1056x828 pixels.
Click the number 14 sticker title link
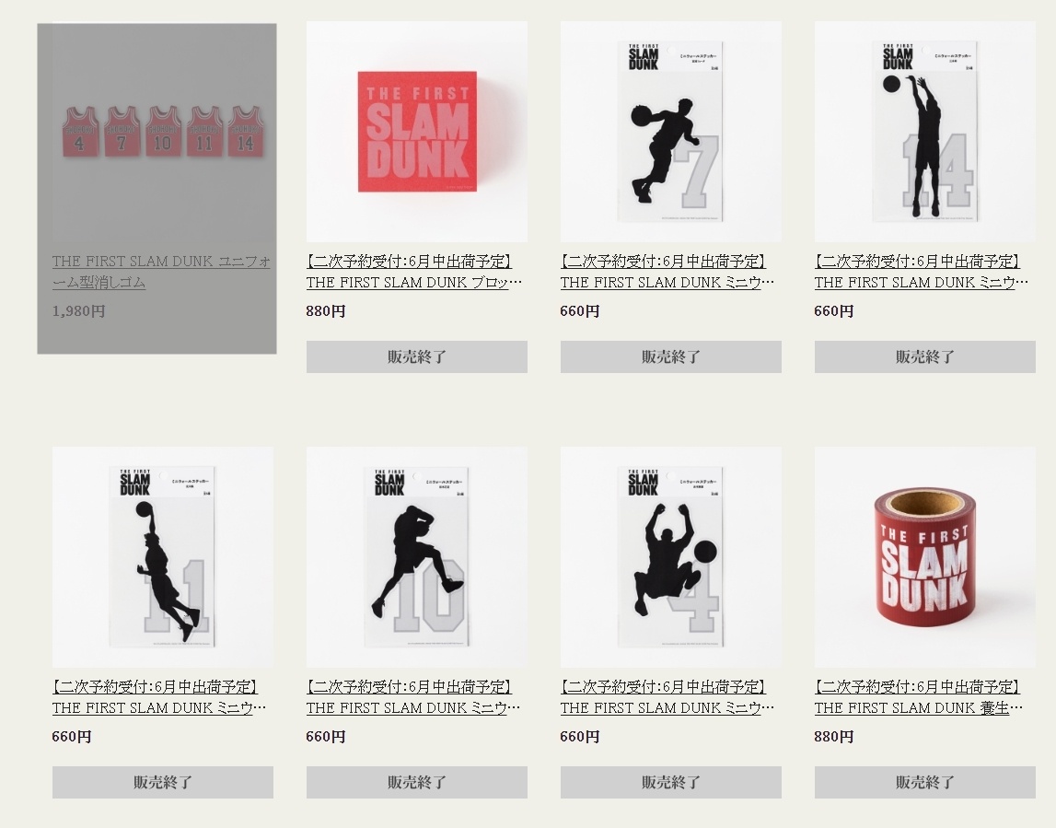(x=922, y=272)
